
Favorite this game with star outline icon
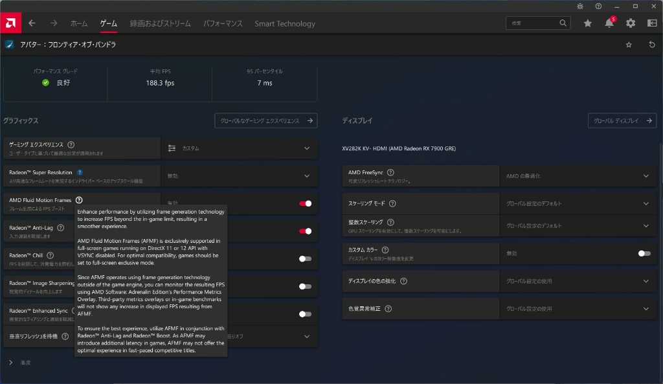pyautogui.click(x=629, y=45)
